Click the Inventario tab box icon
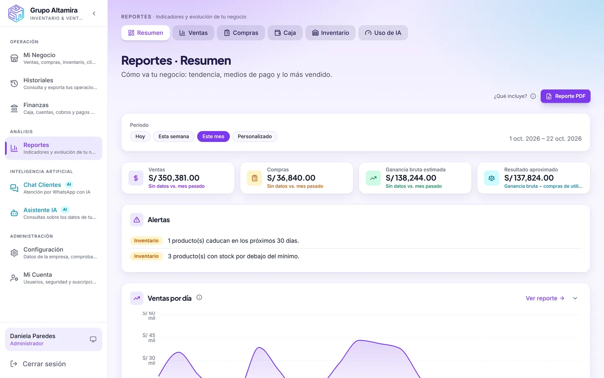Viewport: 604px width, 378px height. (x=315, y=33)
